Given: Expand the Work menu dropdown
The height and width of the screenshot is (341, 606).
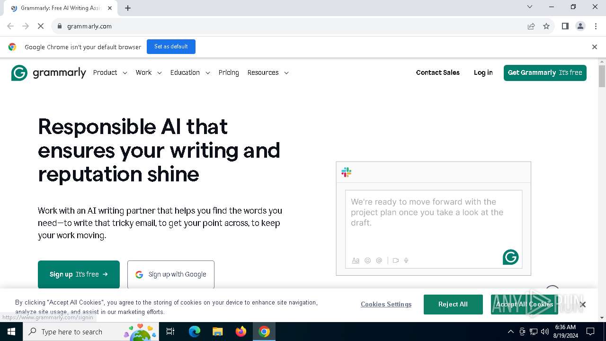Looking at the screenshot, I should coord(149,72).
